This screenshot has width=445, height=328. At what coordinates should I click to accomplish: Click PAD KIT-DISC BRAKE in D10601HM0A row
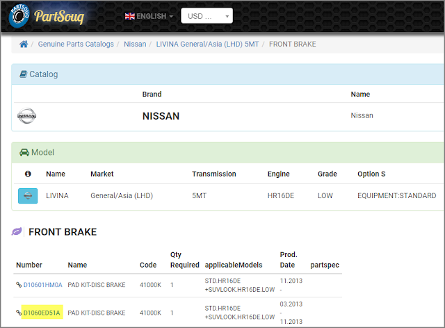coord(97,285)
